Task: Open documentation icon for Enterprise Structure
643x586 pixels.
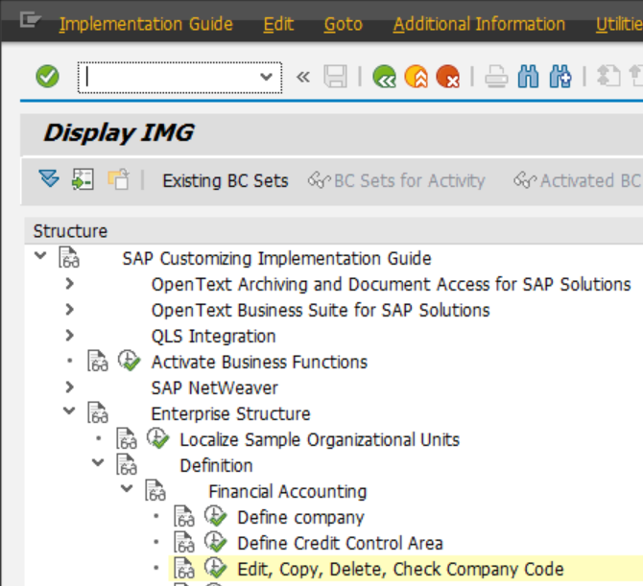Action: [x=98, y=412]
